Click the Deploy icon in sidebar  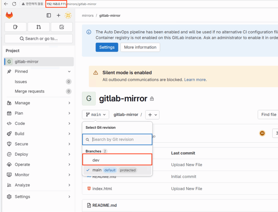pyautogui.click(x=9, y=154)
